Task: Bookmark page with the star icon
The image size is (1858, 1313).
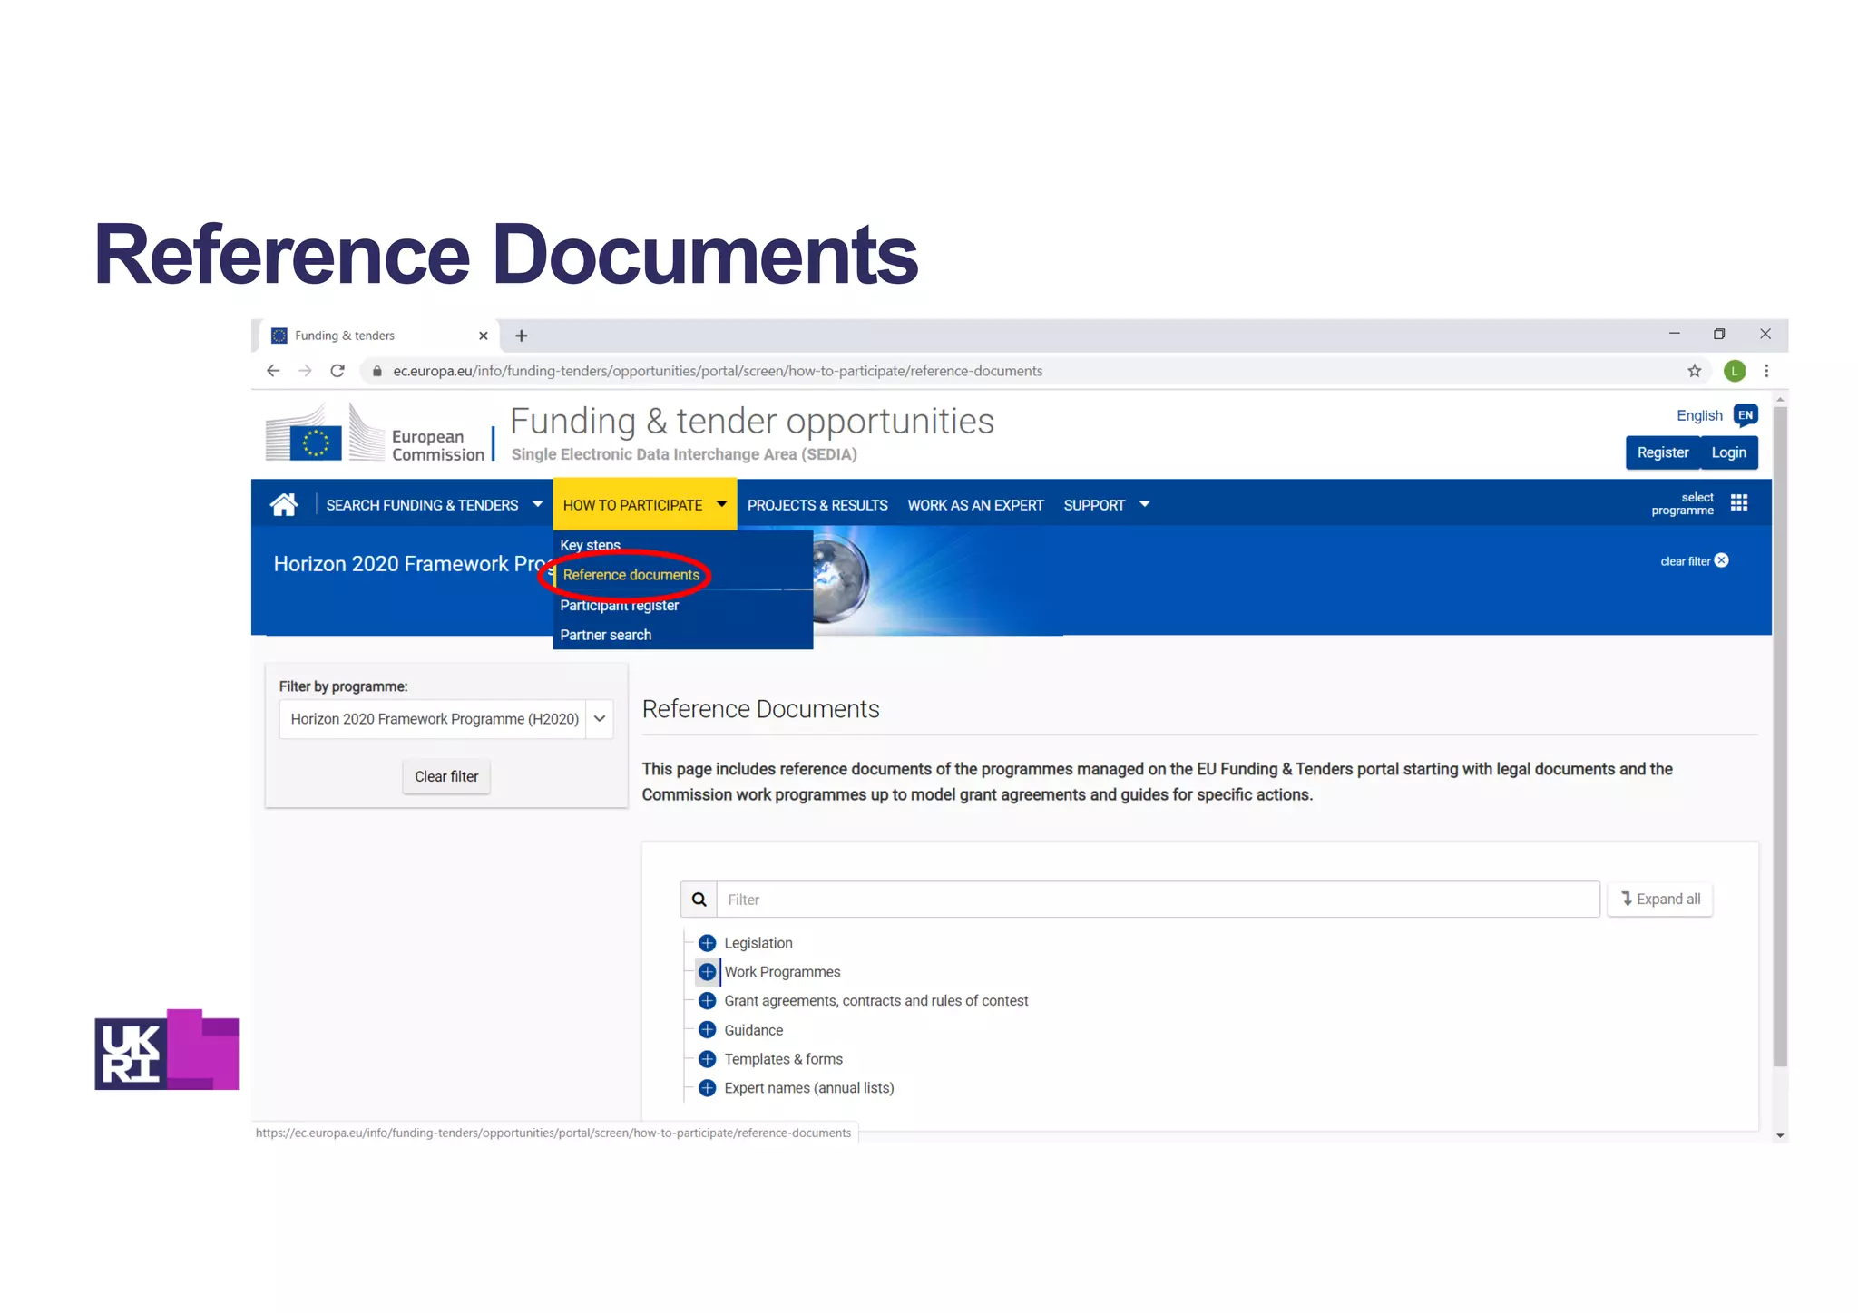Action: coord(1694,371)
